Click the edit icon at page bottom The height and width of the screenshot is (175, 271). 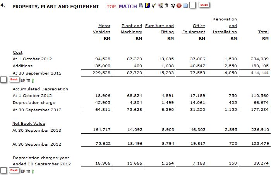(x=23, y=171)
